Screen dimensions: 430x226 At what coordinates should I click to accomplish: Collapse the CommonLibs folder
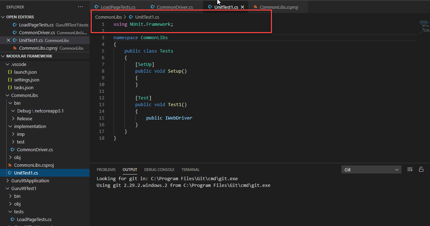7,95
